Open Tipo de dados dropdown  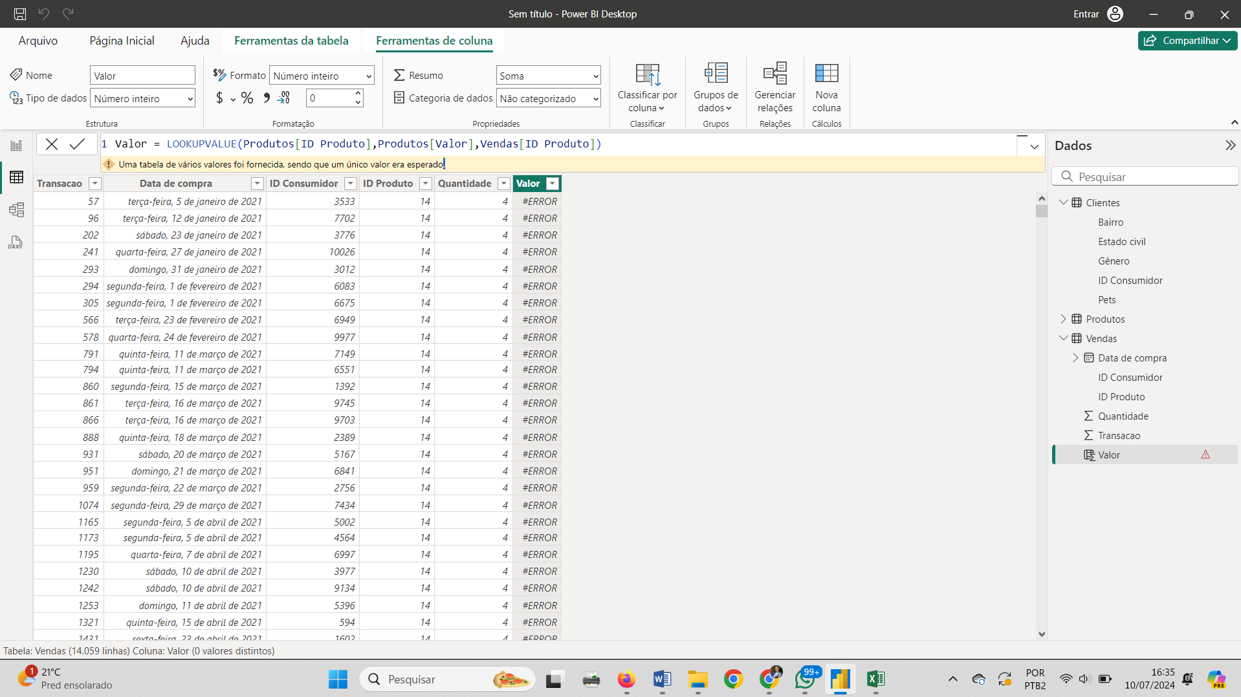pyautogui.click(x=143, y=98)
